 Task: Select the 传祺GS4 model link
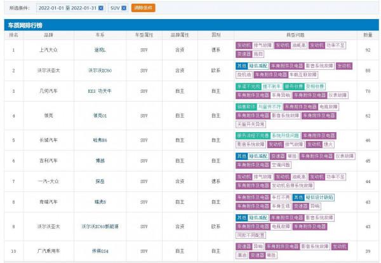click(x=101, y=250)
